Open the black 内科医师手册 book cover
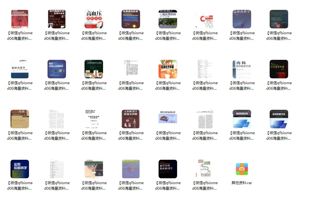 coord(279,69)
